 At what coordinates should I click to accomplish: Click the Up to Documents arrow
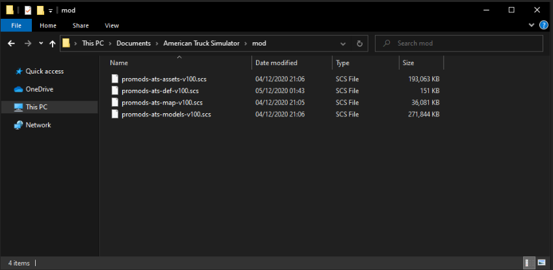pos(52,44)
